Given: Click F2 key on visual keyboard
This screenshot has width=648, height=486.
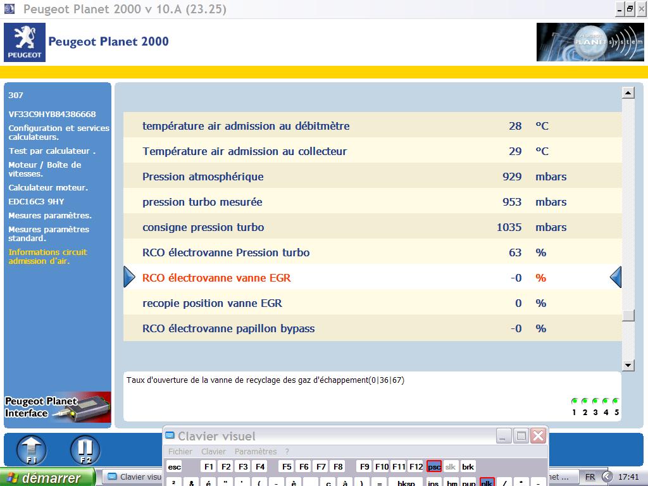Looking at the screenshot, I should [x=226, y=466].
